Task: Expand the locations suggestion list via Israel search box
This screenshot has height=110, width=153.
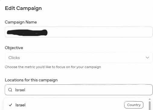Action: click(79, 90)
